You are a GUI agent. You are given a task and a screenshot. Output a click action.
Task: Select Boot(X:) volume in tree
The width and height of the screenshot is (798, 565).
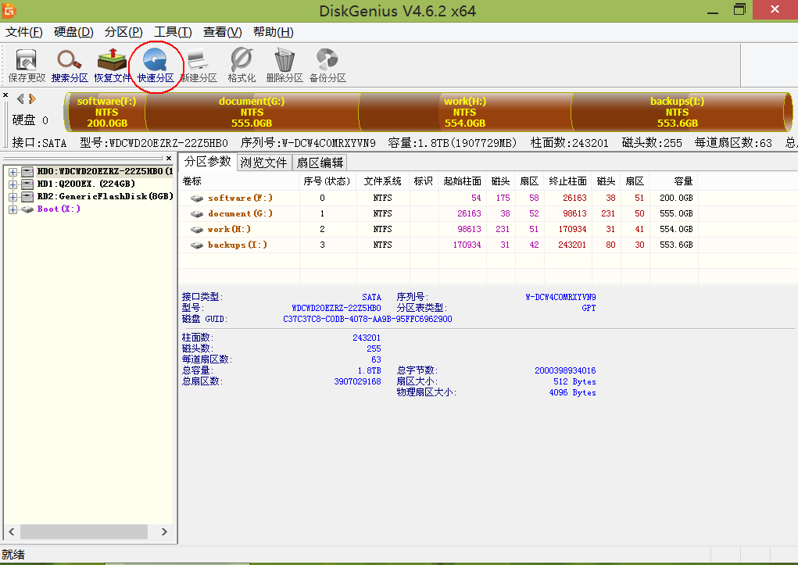click(x=59, y=209)
